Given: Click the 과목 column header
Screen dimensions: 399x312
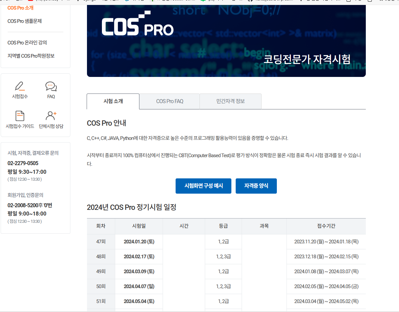Looking at the screenshot, I should pos(264,226).
